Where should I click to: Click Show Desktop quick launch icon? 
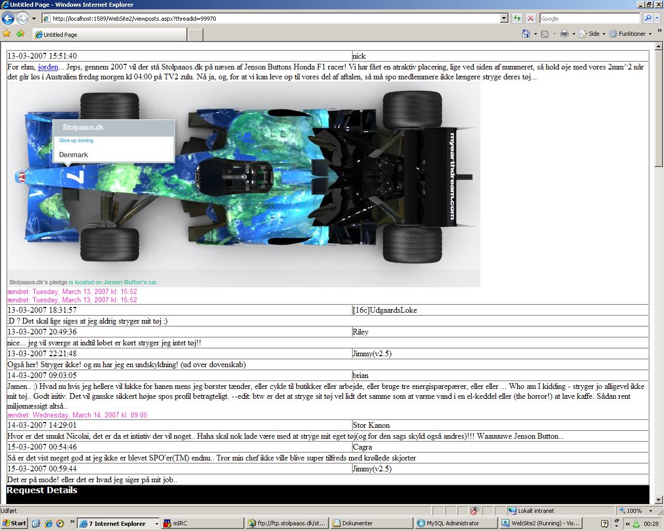tap(36, 523)
